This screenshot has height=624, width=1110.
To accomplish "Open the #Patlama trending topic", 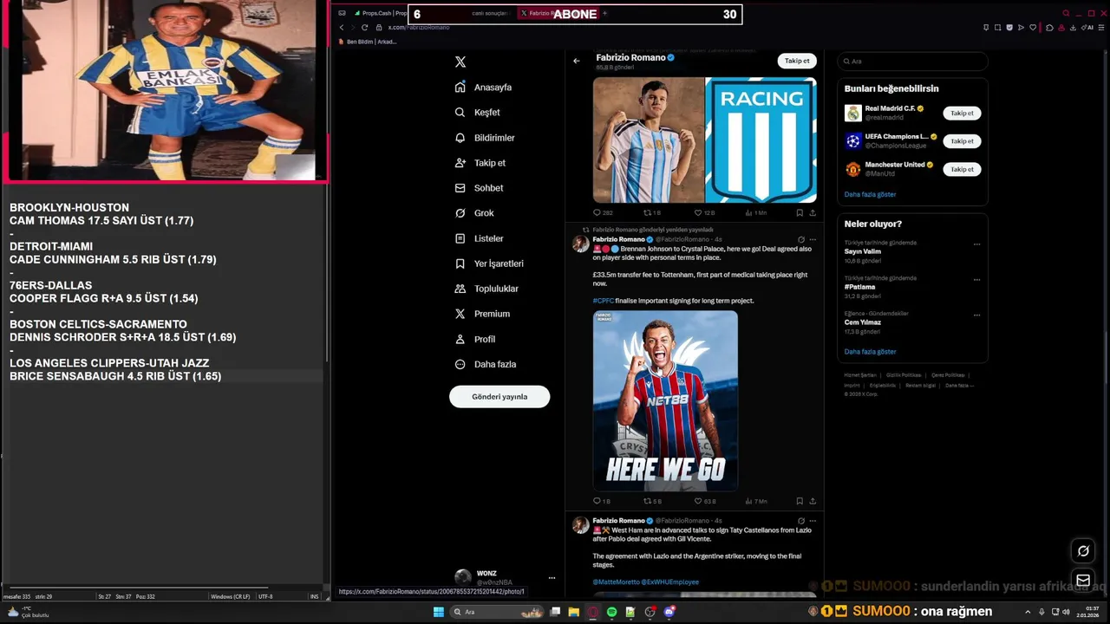I will (859, 287).
